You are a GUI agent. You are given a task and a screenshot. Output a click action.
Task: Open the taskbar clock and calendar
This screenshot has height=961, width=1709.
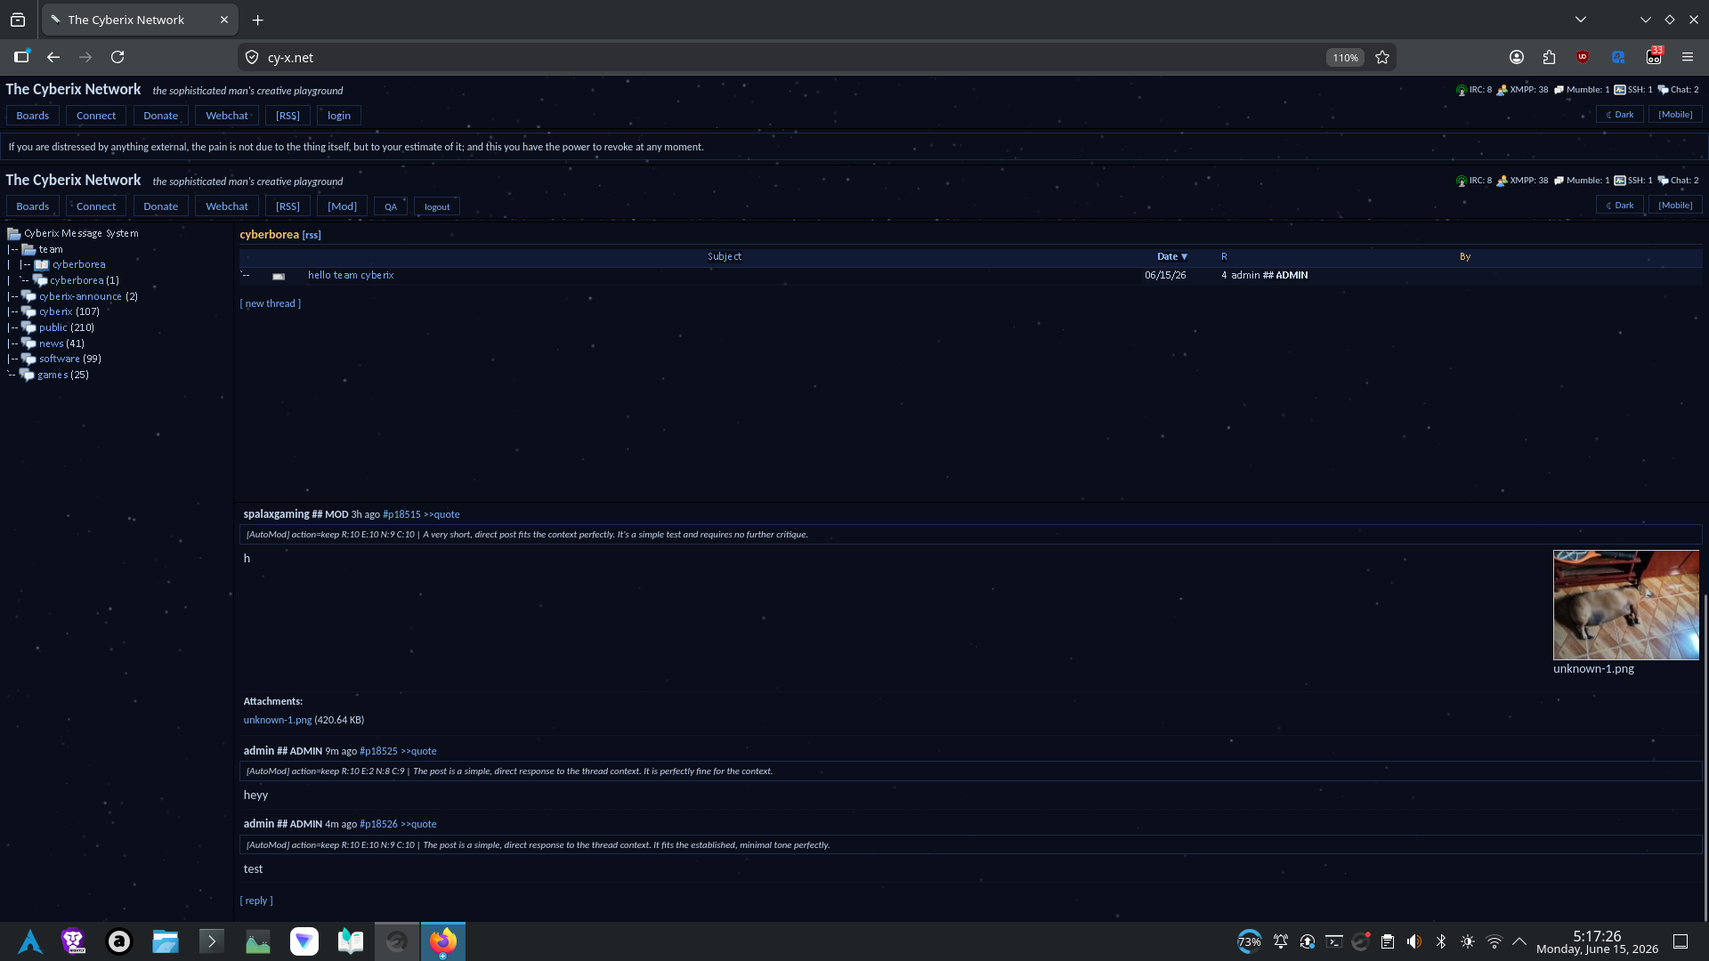click(1598, 941)
